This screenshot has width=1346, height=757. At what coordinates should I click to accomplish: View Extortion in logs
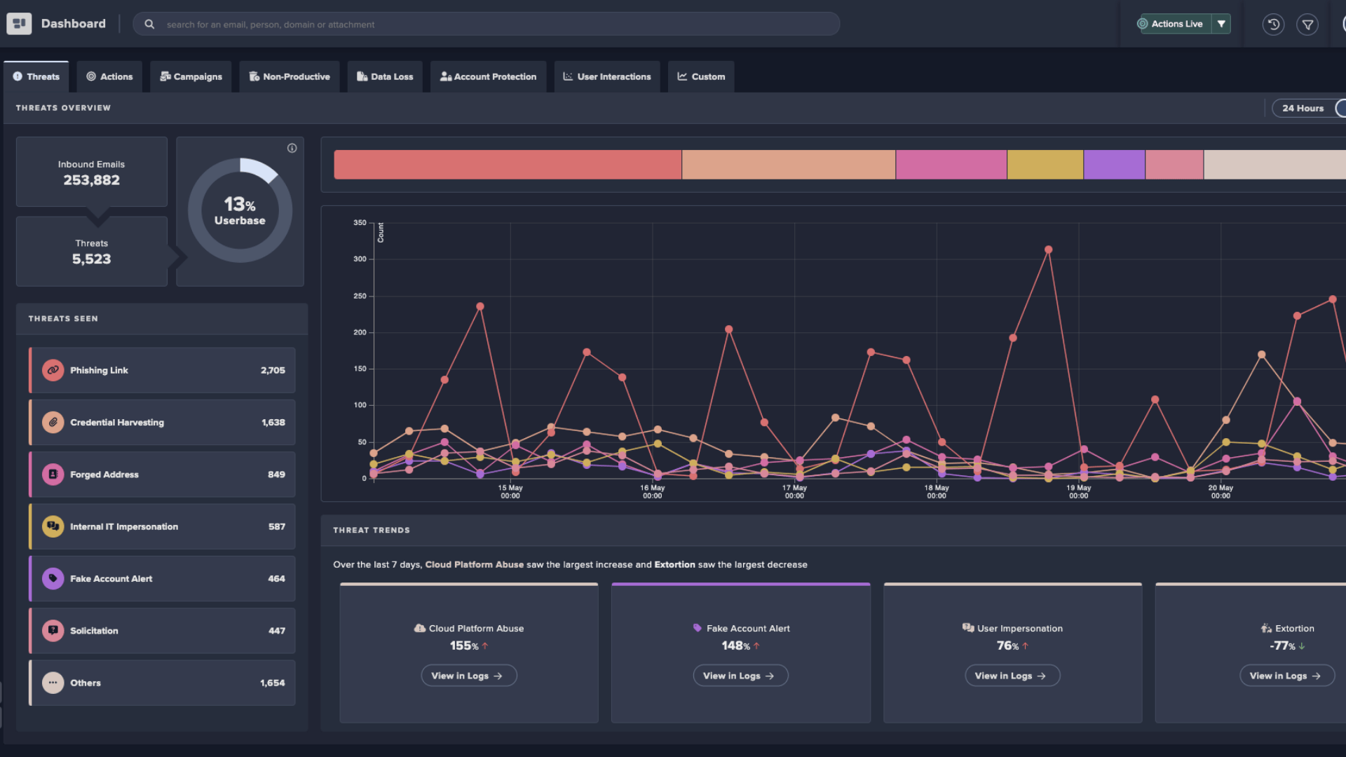[1286, 676]
